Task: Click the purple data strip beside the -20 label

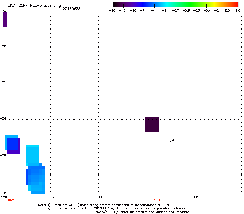Action: pos(5,19)
